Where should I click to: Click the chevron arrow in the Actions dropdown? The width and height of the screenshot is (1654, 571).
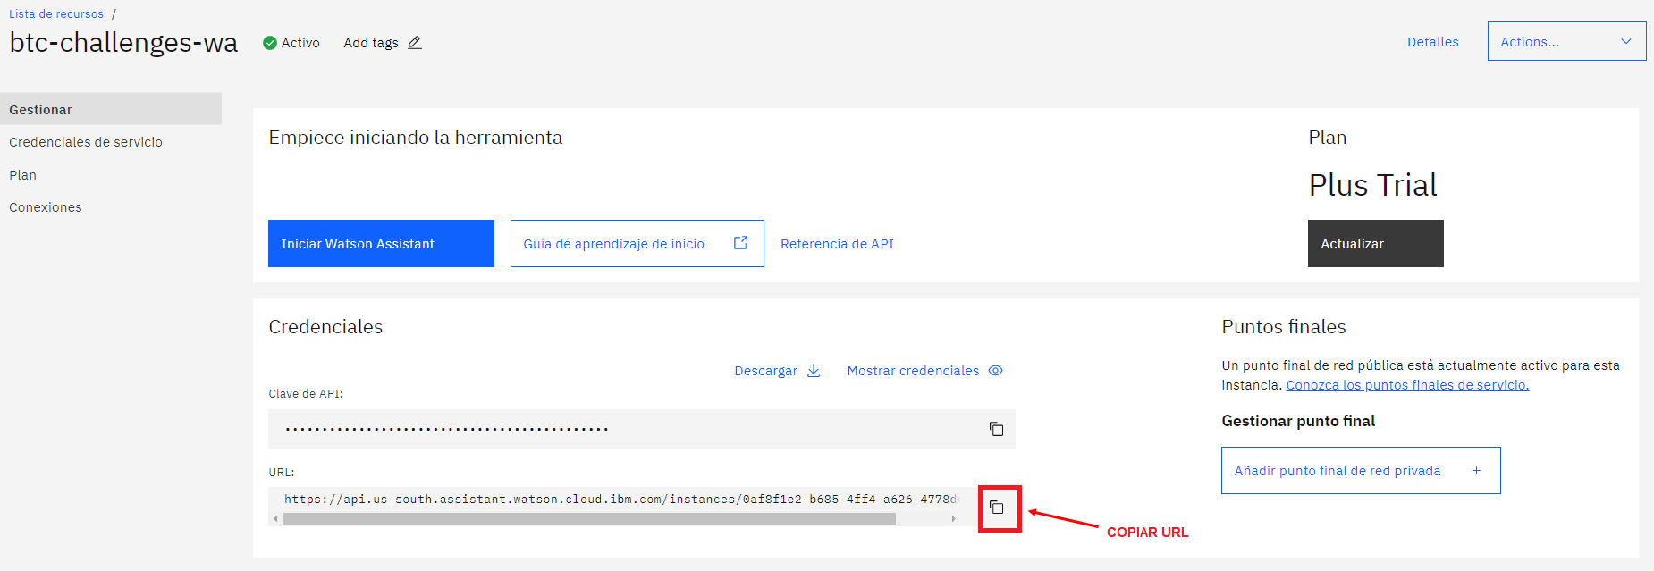1626,42
